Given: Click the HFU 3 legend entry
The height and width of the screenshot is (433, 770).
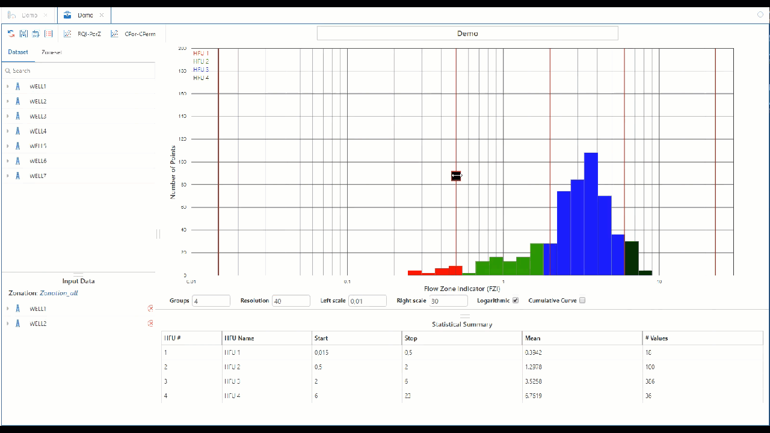Looking at the screenshot, I should click(201, 70).
